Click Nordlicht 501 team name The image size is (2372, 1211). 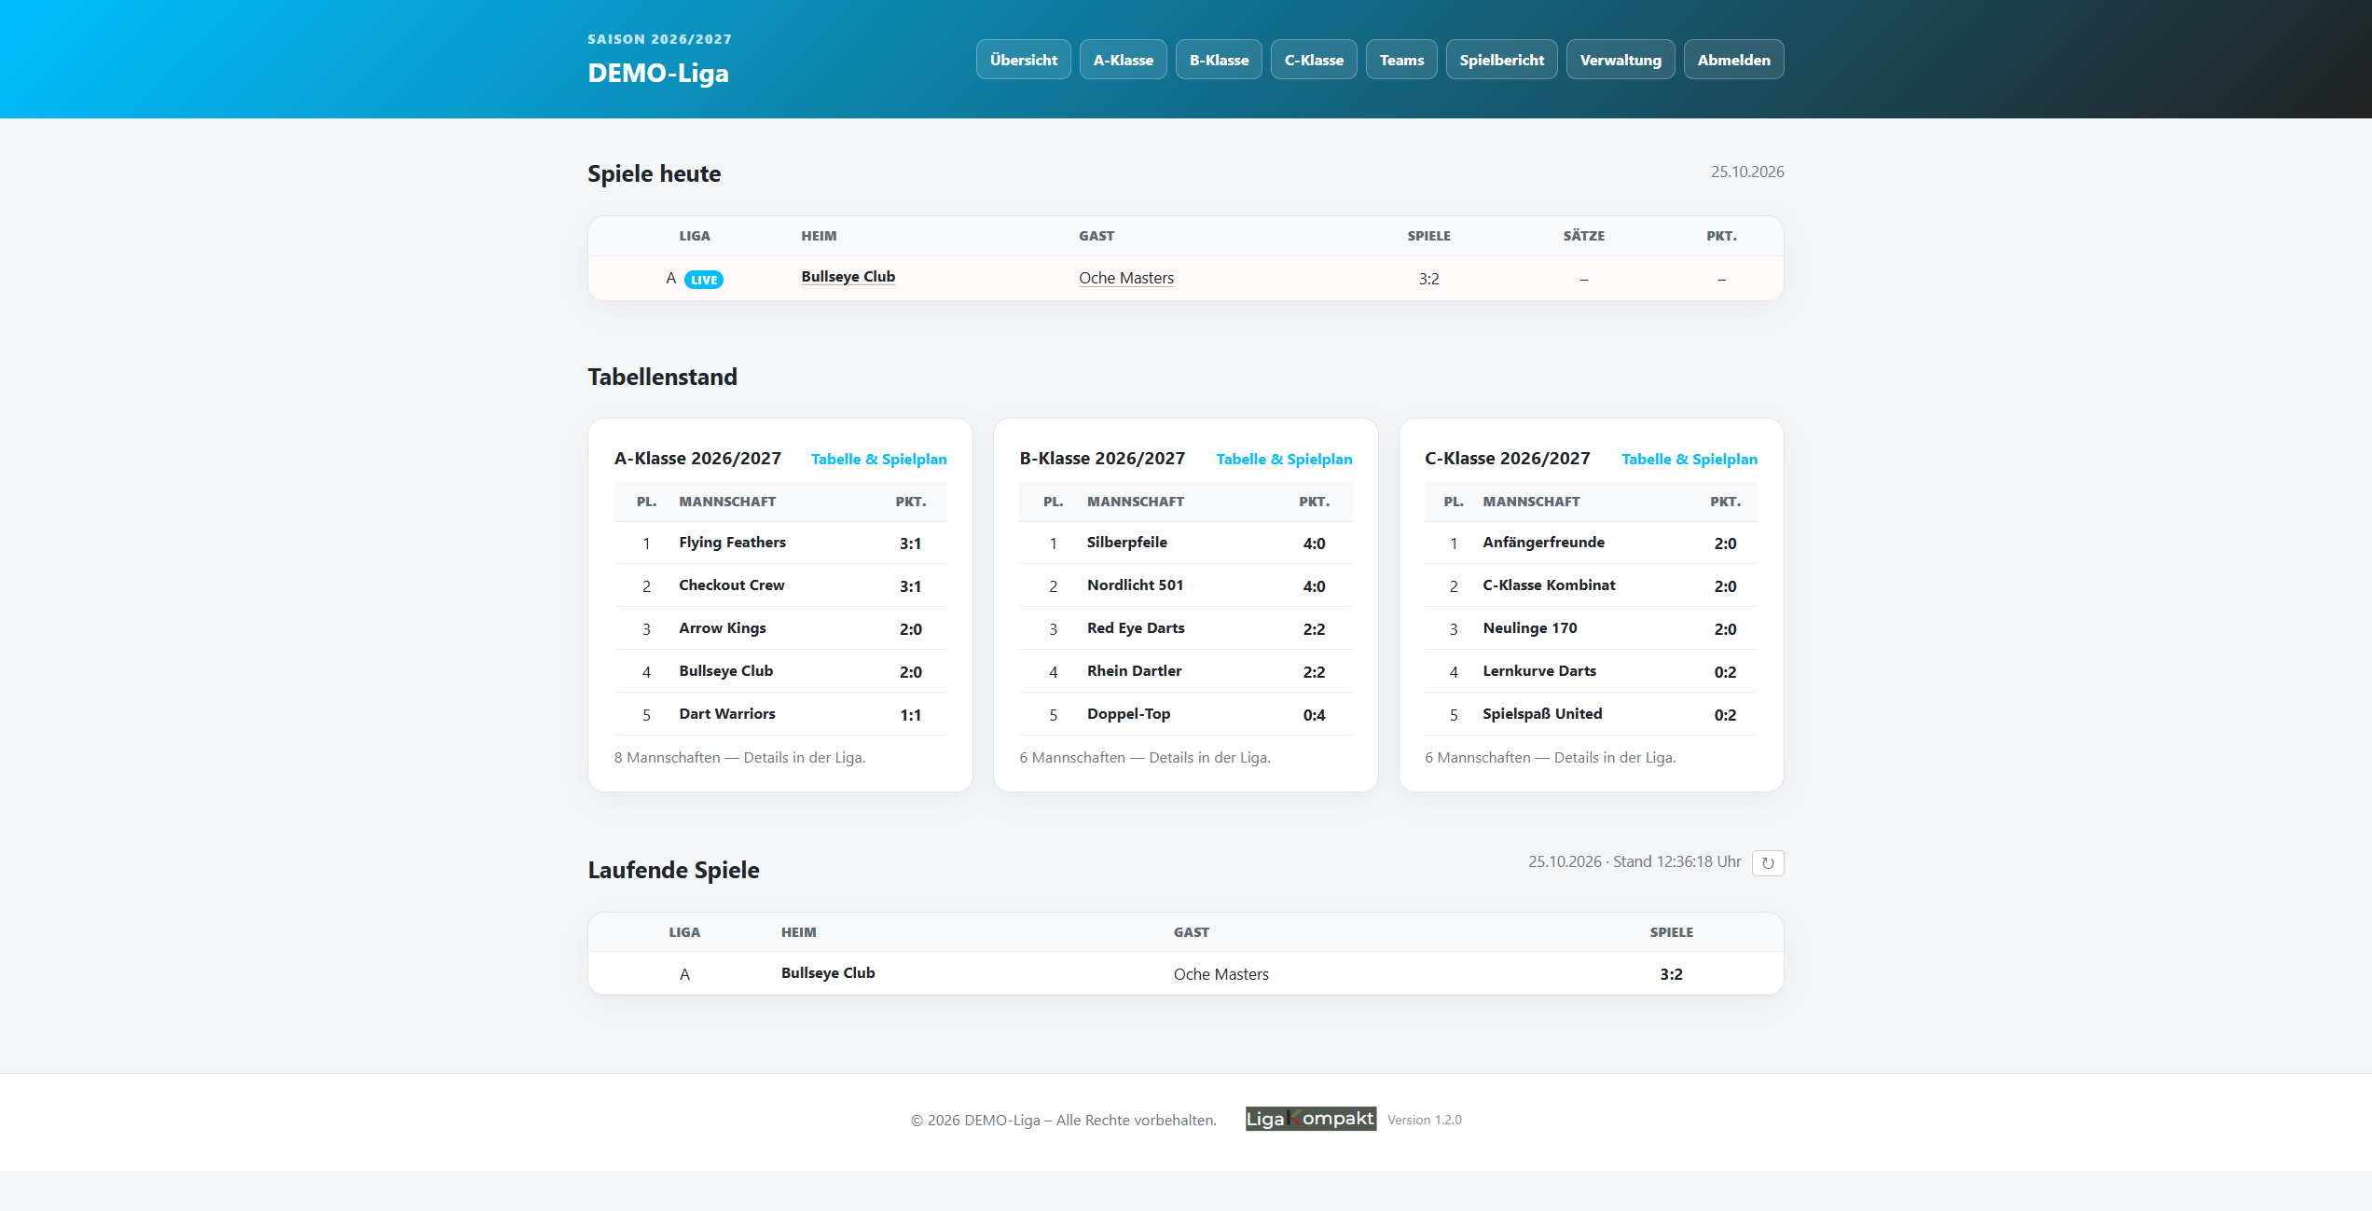(x=1135, y=585)
